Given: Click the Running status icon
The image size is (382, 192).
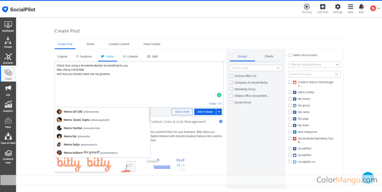Looking at the screenshot, I should (x=306, y=8).
